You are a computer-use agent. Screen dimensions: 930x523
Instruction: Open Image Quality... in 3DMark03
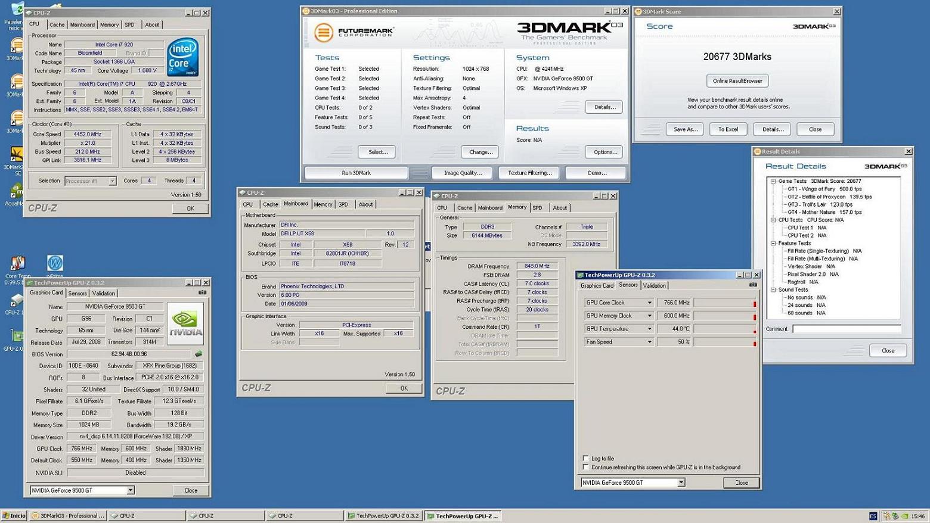[x=463, y=173]
